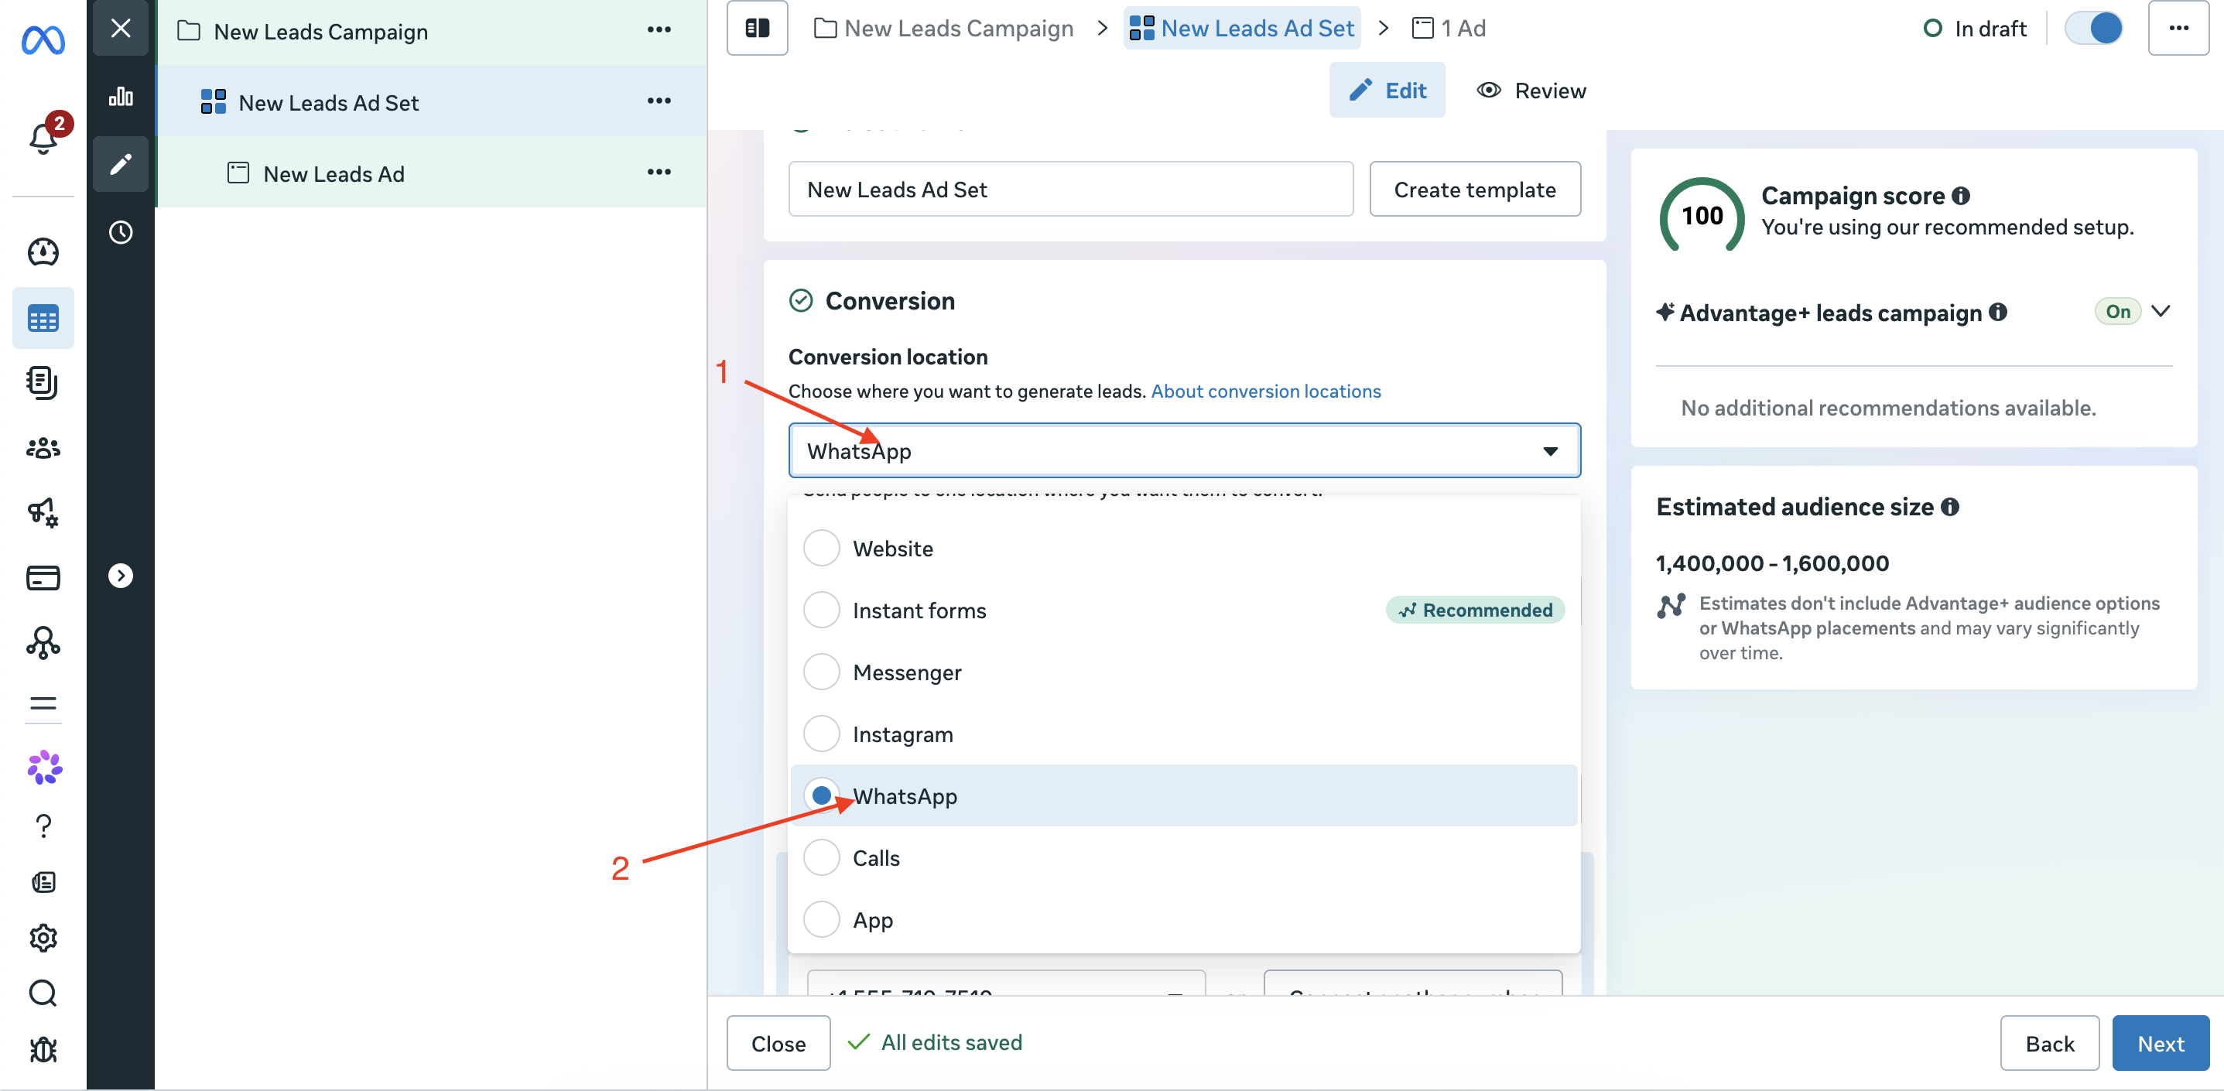This screenshot has width=2224, height=1091.
Task: Select the Instant forms radio option
Action: pyautogui.click(x=821, y=610)
